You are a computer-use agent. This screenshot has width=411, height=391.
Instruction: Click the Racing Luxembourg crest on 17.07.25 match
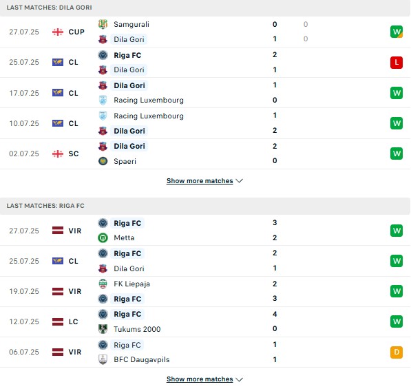103,100
